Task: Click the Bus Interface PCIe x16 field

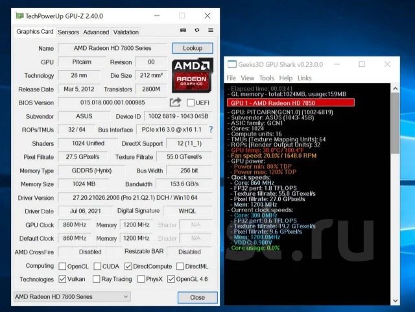Action: coord(171,130)
